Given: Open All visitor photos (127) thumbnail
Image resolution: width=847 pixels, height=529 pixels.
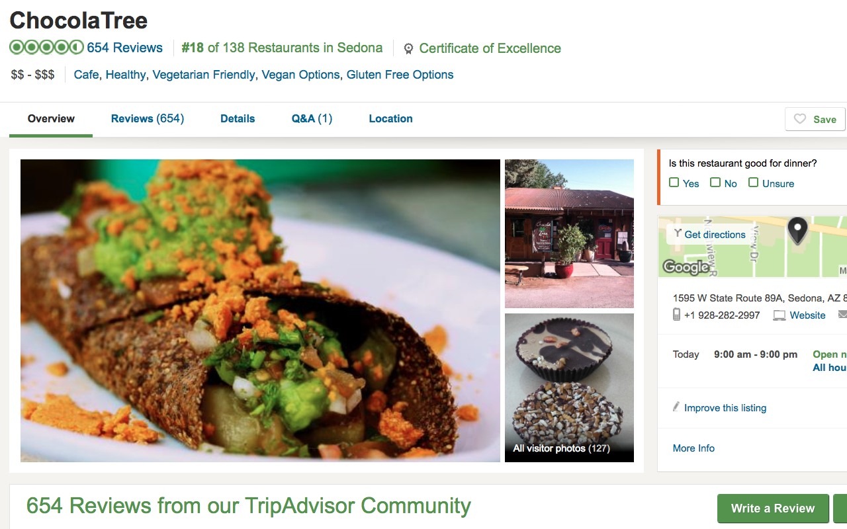Looking at the screenshot, I should 569,387.
